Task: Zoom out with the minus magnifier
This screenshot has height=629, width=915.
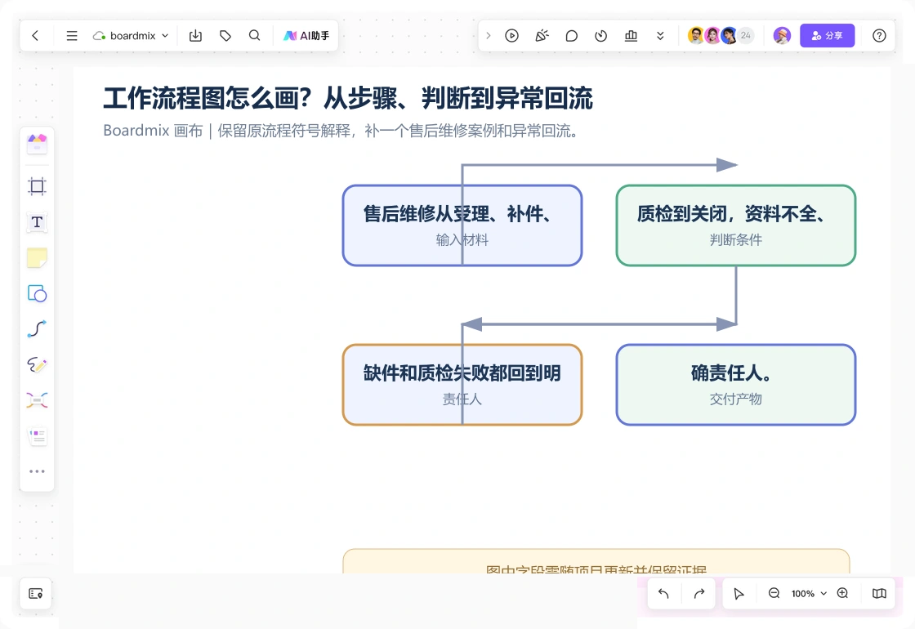Action: (x=774, y=593)
